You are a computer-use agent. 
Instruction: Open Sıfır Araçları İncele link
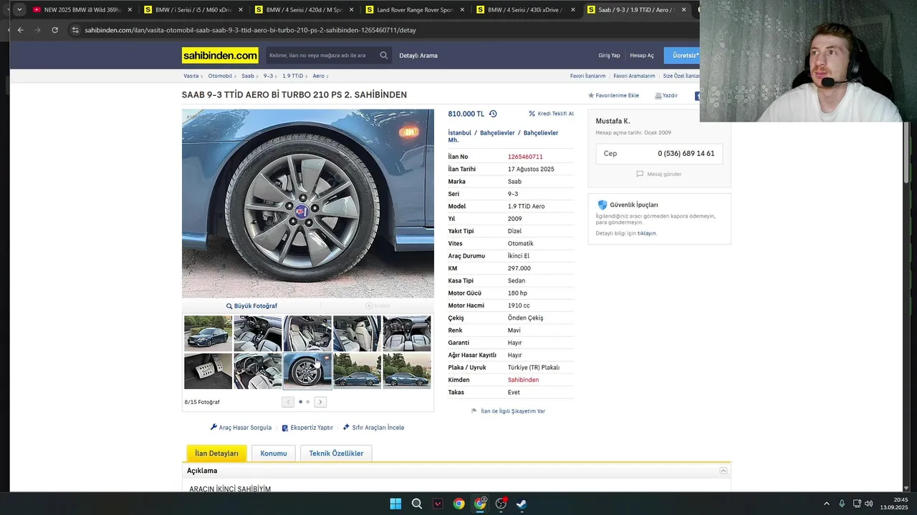click(373, 428)
